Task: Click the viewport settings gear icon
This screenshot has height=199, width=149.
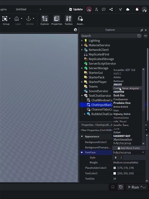Action: tap(75, 30)
